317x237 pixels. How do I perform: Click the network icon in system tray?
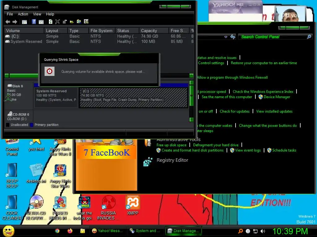[x=255, y=231]
